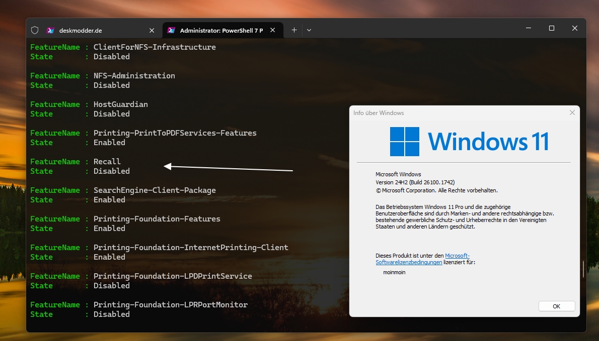Close the Administrator PowerShell tab

tap(273, 30)
